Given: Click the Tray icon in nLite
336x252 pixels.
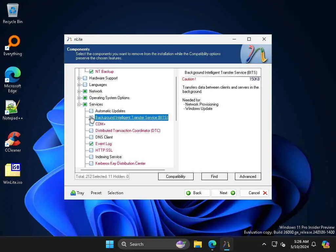Looking at the screenshot, I should click(73, 193).
